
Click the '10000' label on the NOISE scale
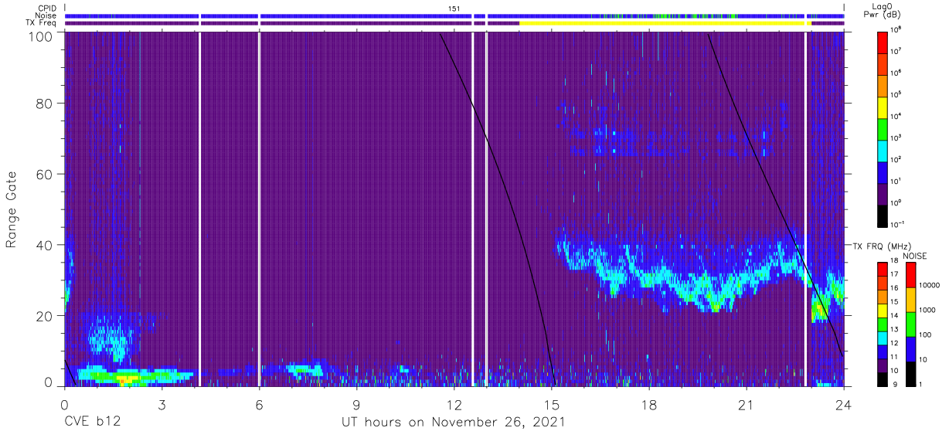click(930, 285)
